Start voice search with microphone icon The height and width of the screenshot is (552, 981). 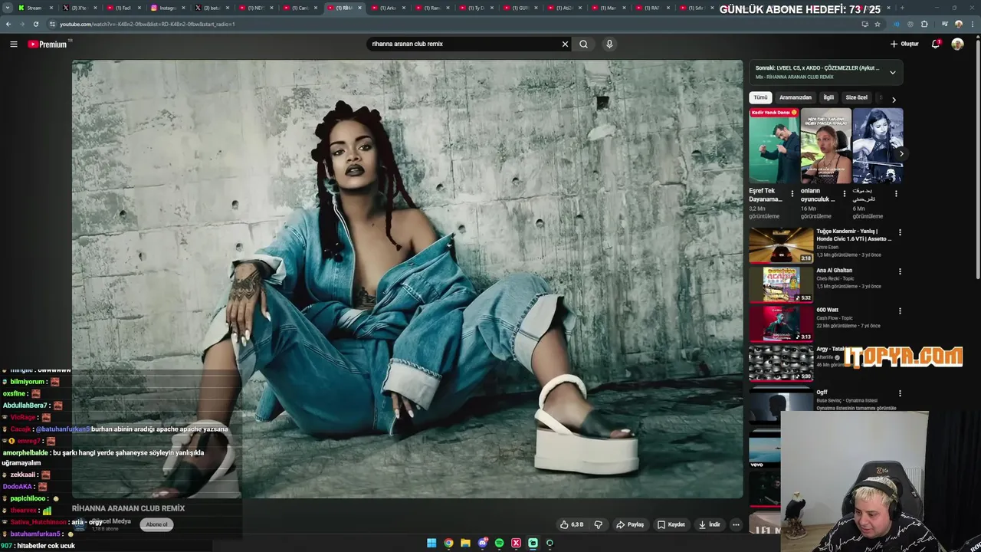tap(609, 44)
